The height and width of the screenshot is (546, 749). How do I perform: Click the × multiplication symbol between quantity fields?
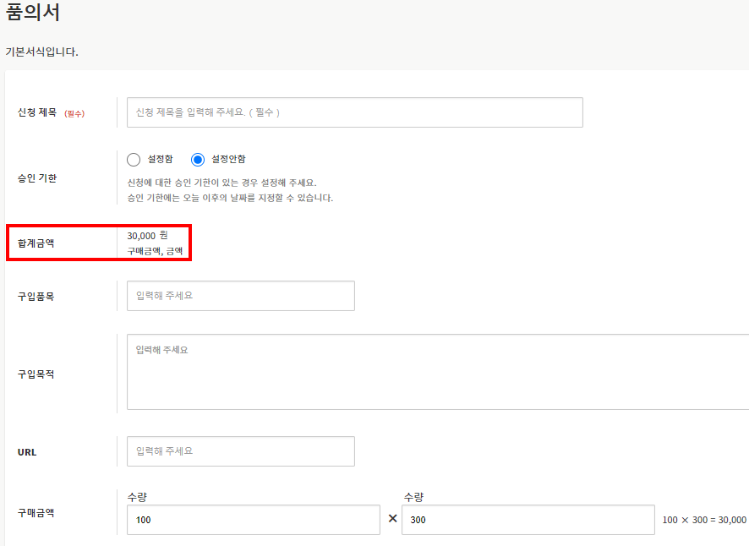392,519
